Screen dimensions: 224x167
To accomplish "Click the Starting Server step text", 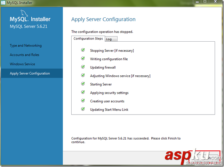I will [x=101, y=84].
